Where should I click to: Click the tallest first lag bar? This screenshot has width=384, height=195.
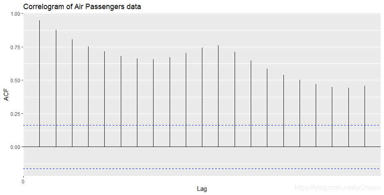coord(40,84)
